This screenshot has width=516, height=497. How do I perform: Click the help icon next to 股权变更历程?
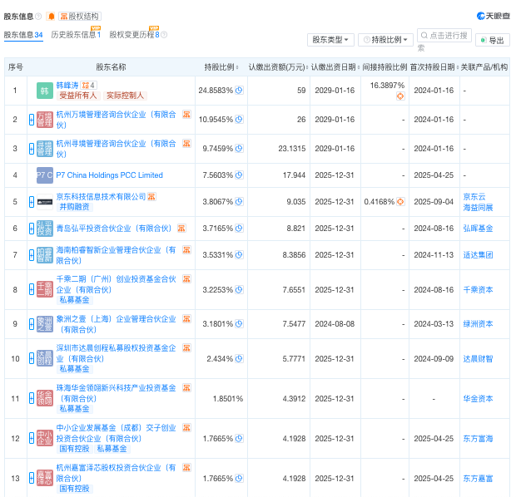(164, 35)
